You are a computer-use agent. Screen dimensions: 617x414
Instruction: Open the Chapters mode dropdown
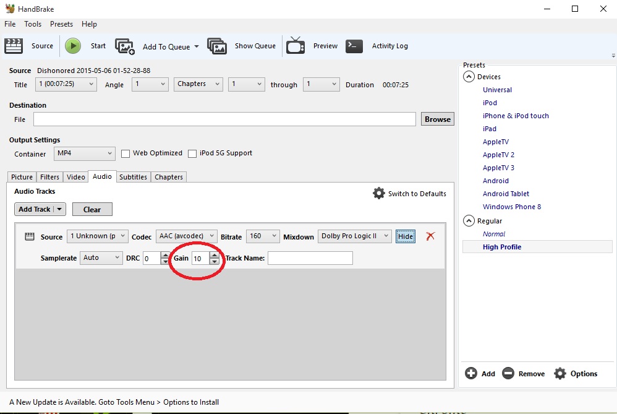click(198, 84)
